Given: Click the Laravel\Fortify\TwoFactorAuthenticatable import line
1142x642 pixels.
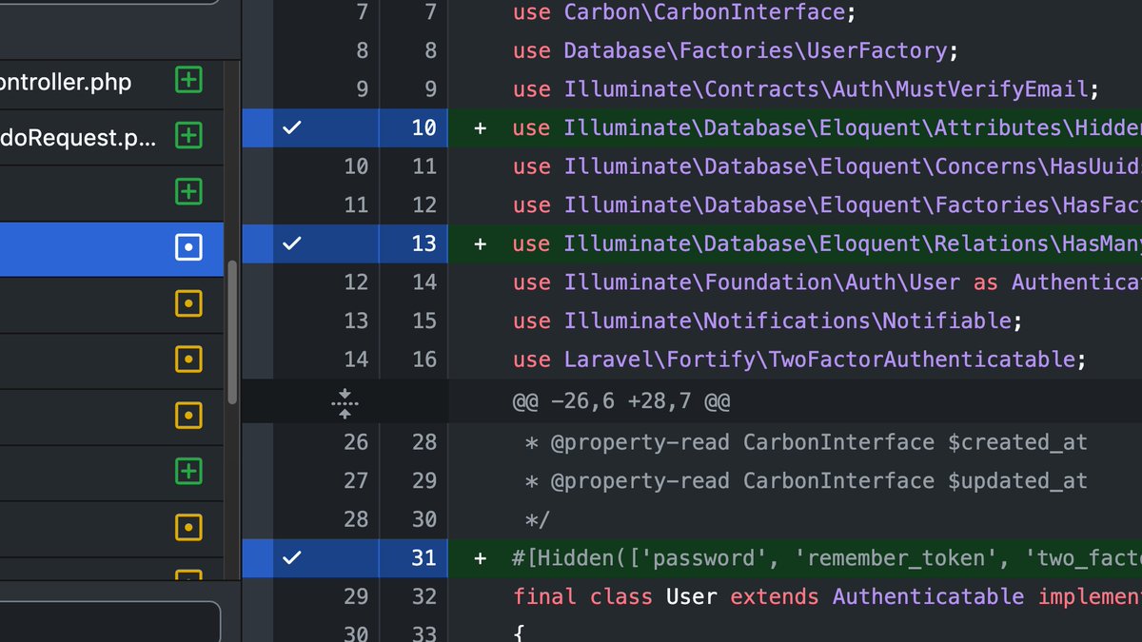Looking at the screenshot, I should point(799,360).
